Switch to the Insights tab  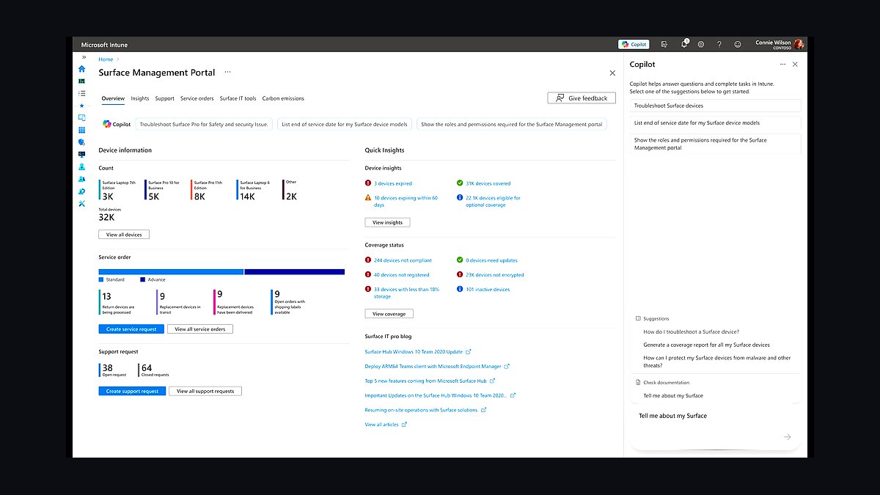pyautogui.click(x=140, y=98)
